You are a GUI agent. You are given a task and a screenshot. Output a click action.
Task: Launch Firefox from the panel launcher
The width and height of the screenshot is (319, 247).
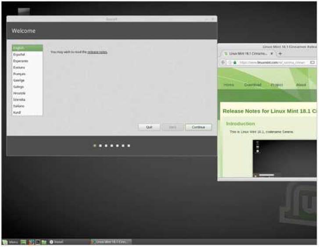pos(31,242)
